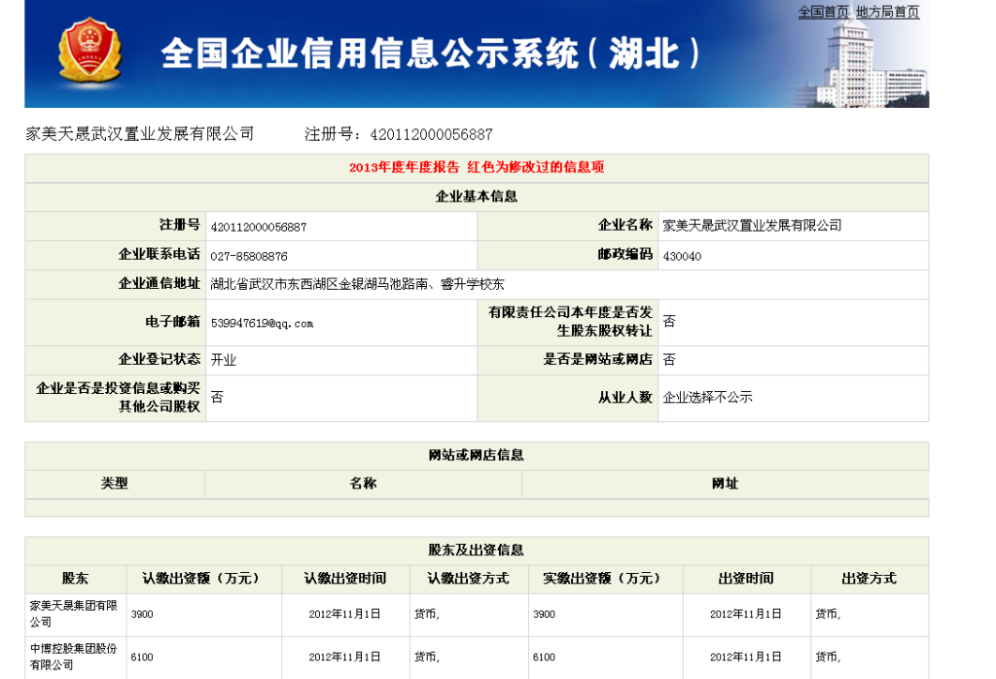The image size is (996, 679).
Task: Click the 从业人数 value 企业选择不公示
Action: [x=707, y=397]
